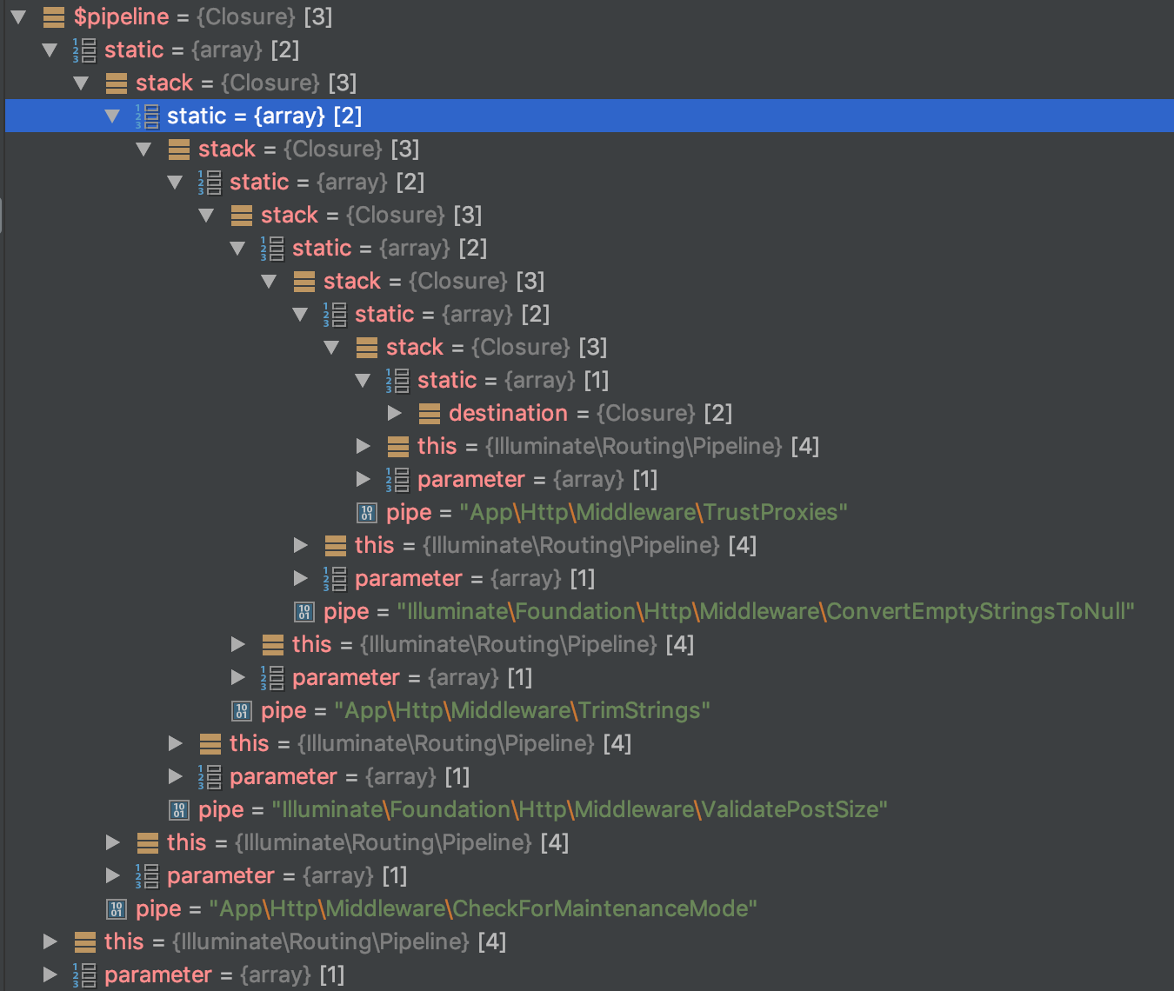Collapse the static = {array} [1] node
This screenshot has width=1174, height=991.
click(363, 380)
